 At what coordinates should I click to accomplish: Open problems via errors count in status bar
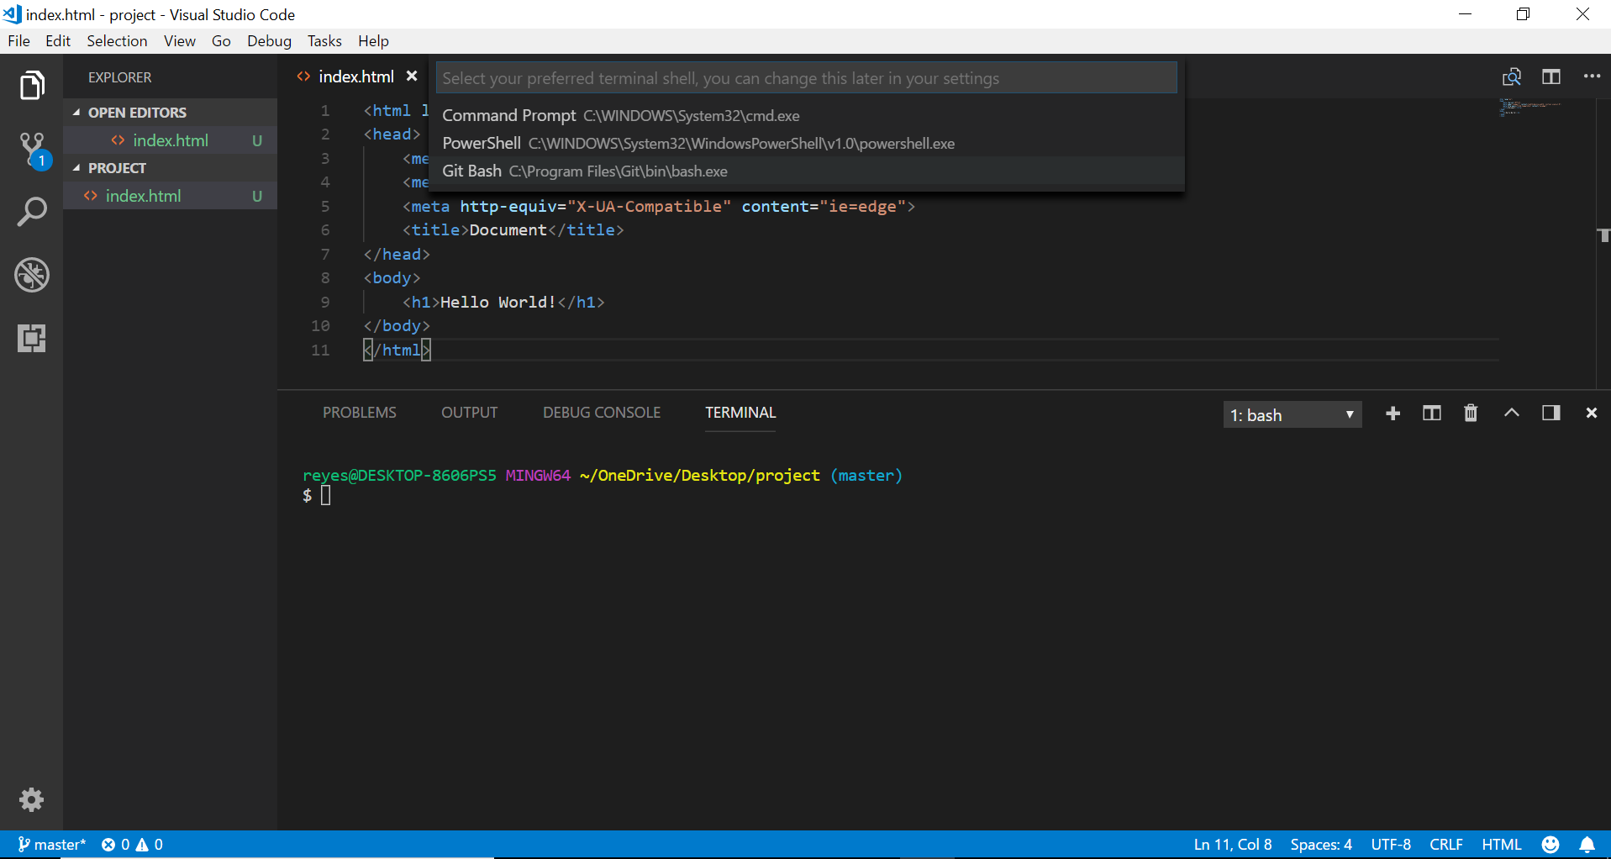point(116,845)
